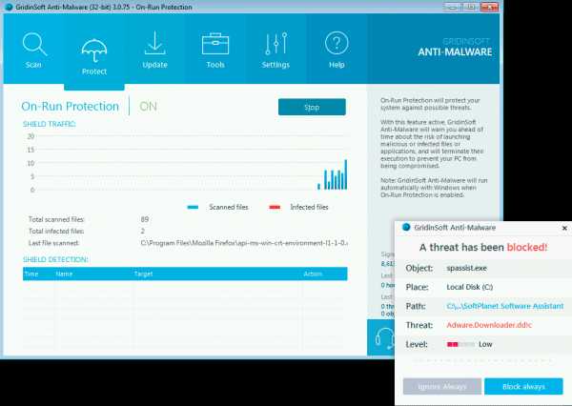This screenshot has width=572, height=406.
Task: Click the Scan tab label
Action: [33, 65]
